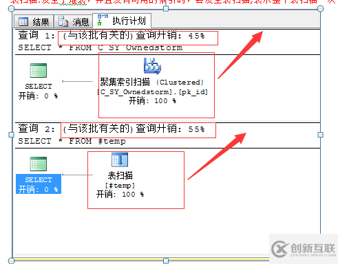Viewport: 338px width, 264px height.
Task: Click the query 1 SELECT 开销: 0 % label
Action: [38, 91]
